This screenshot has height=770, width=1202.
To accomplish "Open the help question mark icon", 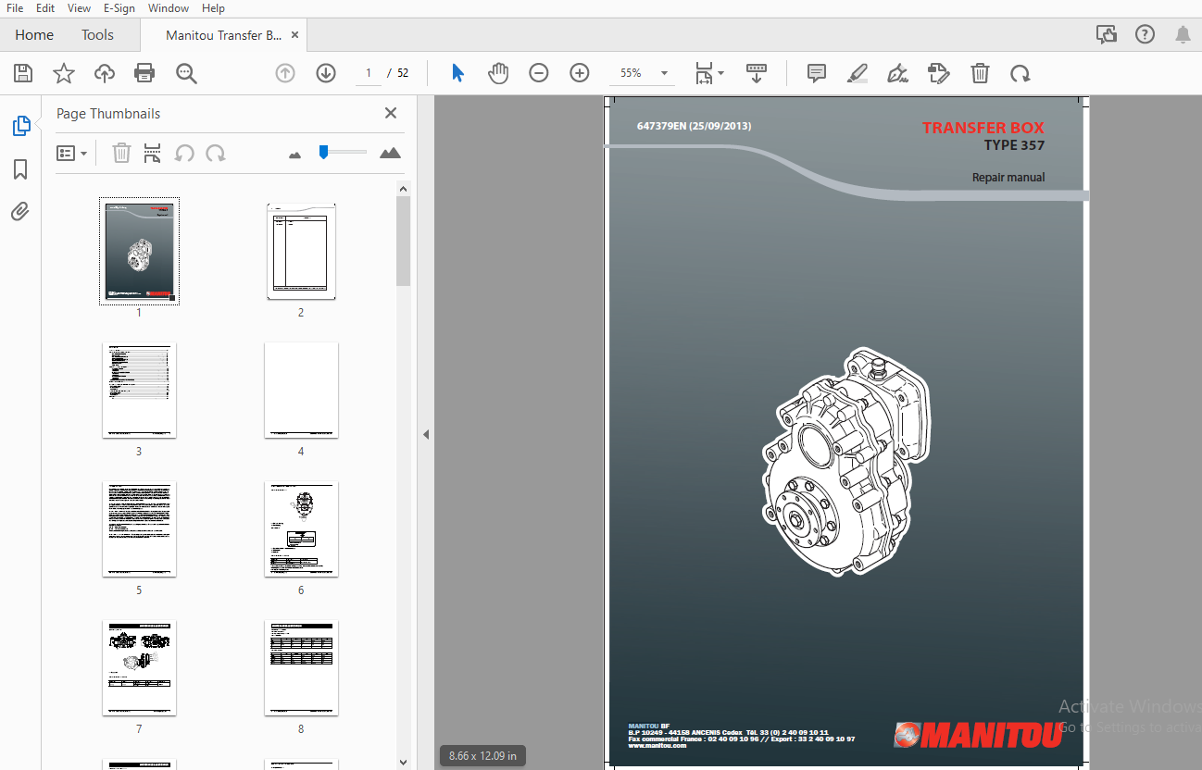I will point(1146,35).
